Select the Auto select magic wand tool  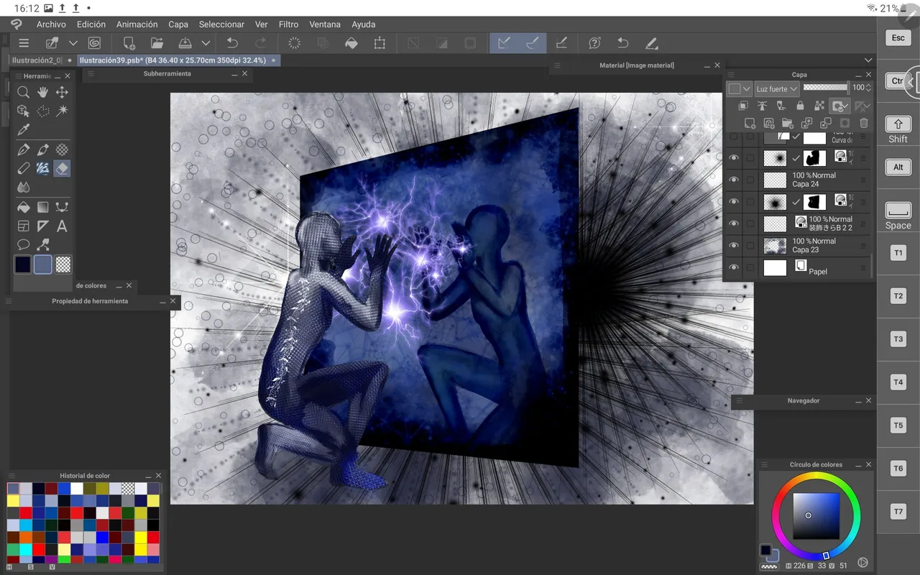pyautogui.click(x=63, y=111)
